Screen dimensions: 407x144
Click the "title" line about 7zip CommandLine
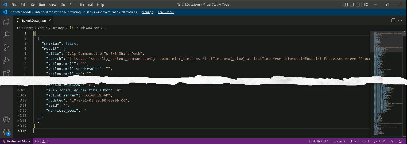(95, 53)
